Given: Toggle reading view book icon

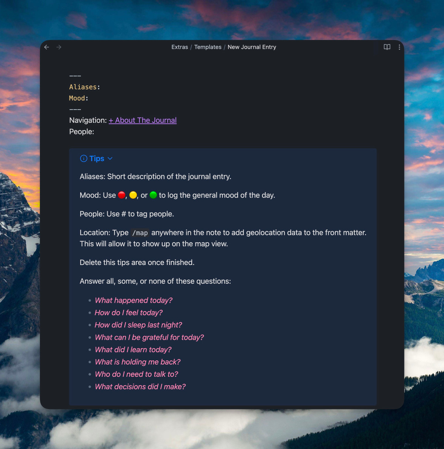Looking at the screenshot, I should coord(387,47).
